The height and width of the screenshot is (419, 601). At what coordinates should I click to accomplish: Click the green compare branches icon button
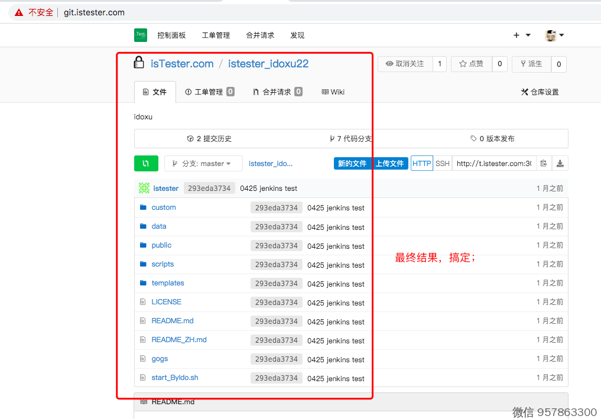pos(146,164)
